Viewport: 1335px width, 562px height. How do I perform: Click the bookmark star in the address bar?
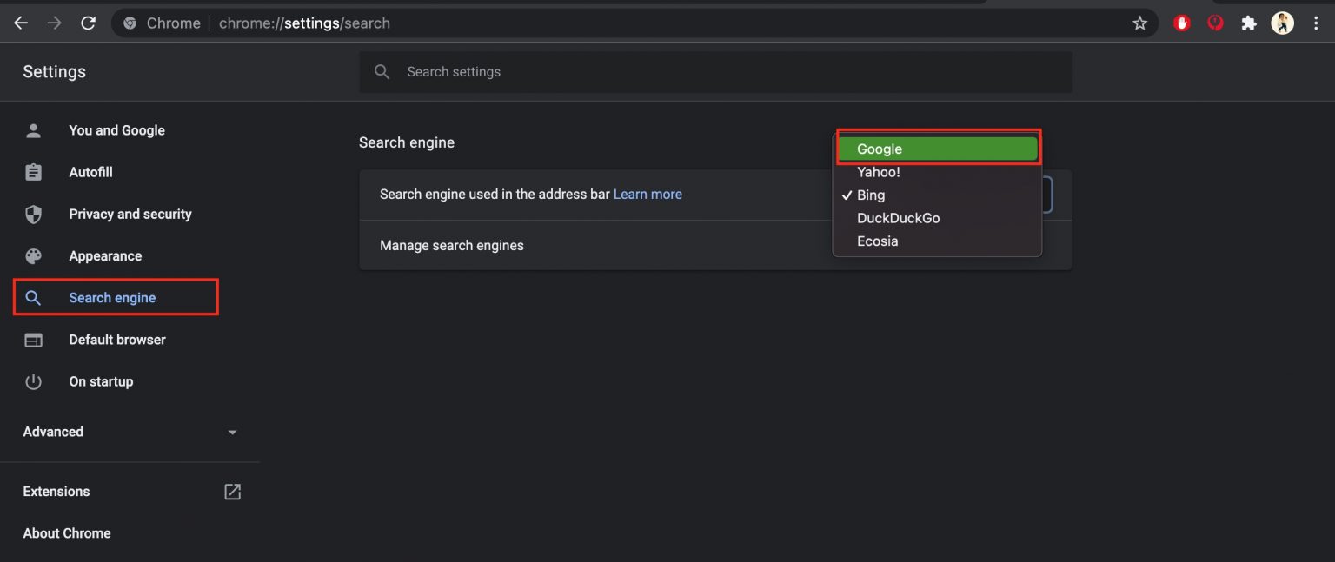click(x=1139, y=23)
